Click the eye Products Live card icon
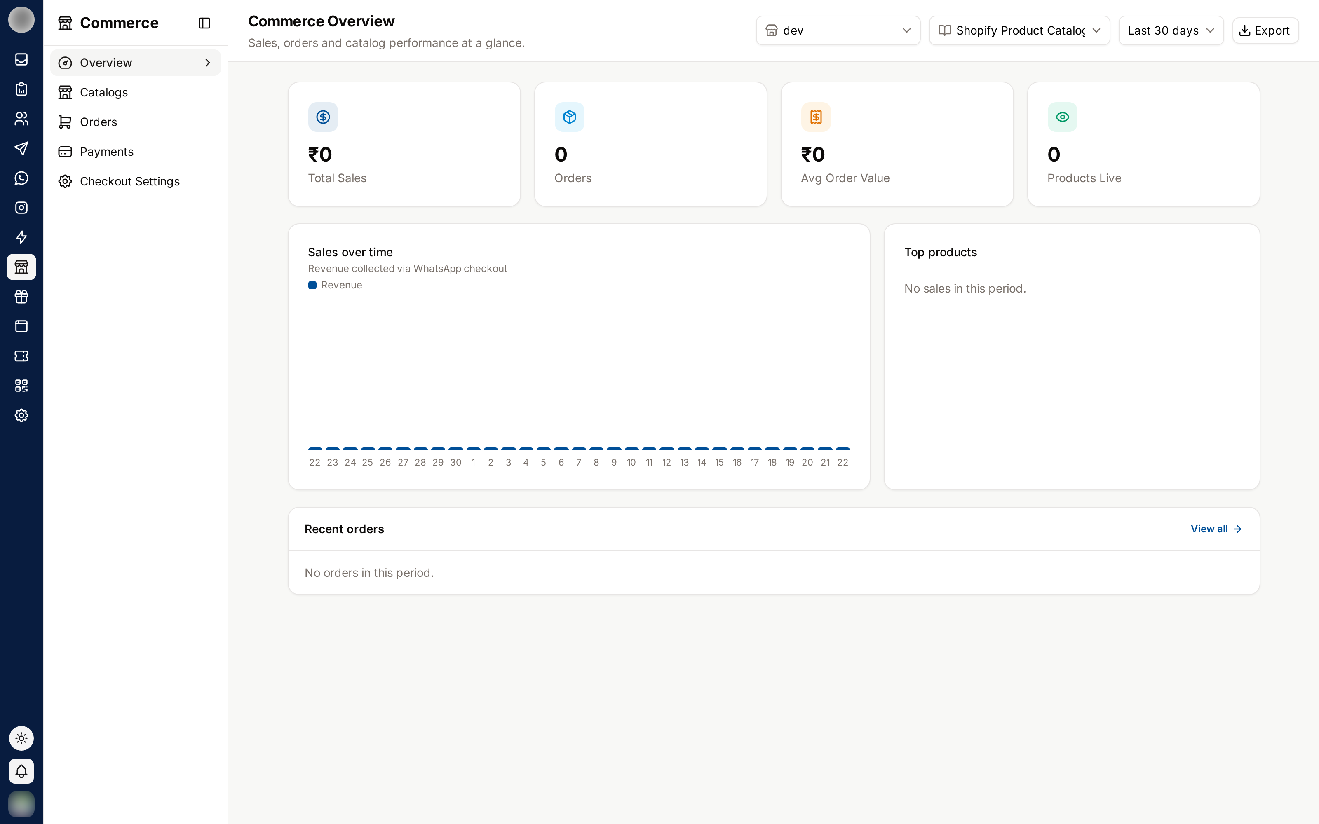 tap(1062, 117)
